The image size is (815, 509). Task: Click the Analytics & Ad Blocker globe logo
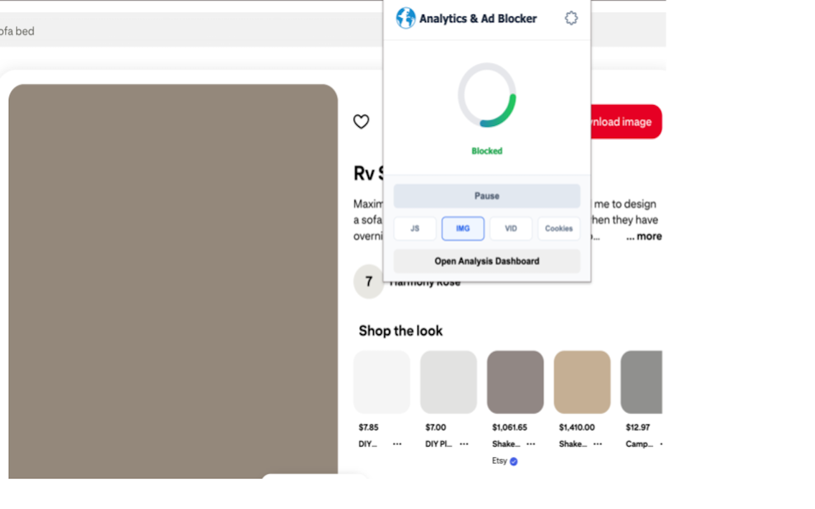(406, 18)
